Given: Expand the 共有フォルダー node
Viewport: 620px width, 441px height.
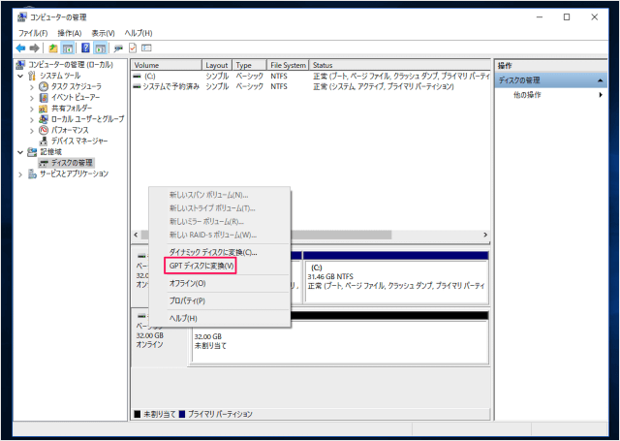Looking at the screenshot, I should point(32,109).
